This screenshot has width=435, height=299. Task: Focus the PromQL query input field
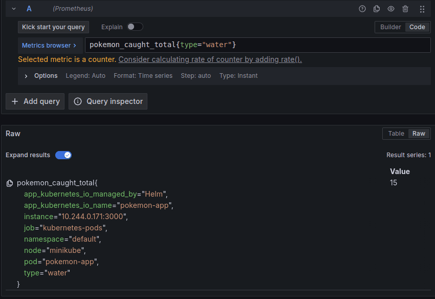tap(258, 45)
